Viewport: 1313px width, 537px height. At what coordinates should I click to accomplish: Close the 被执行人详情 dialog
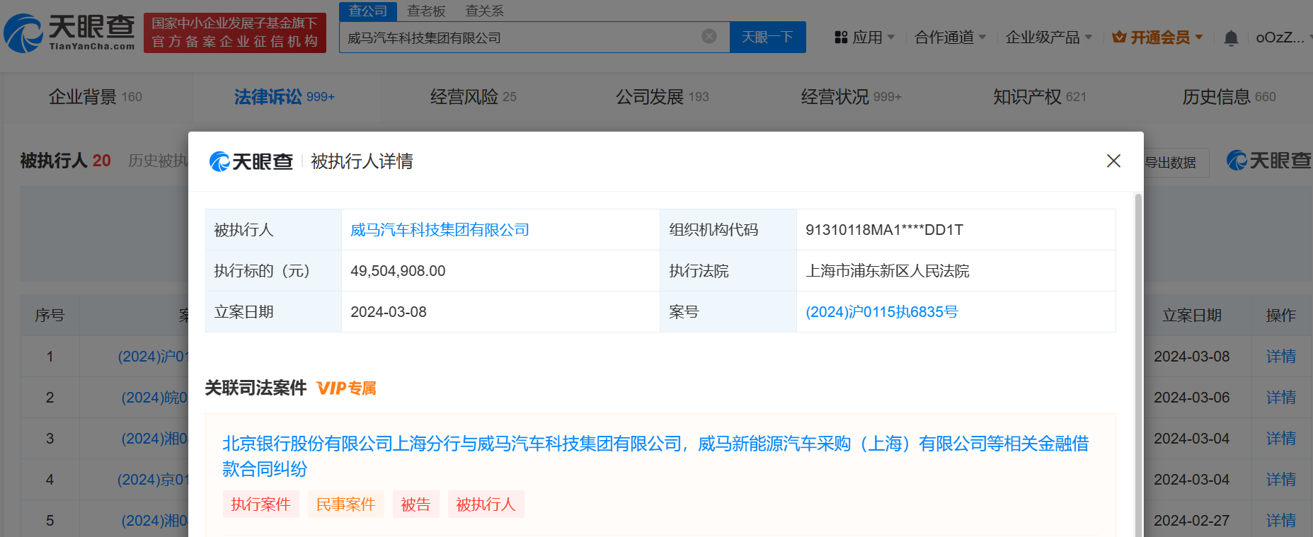(x=1113, y=161)
